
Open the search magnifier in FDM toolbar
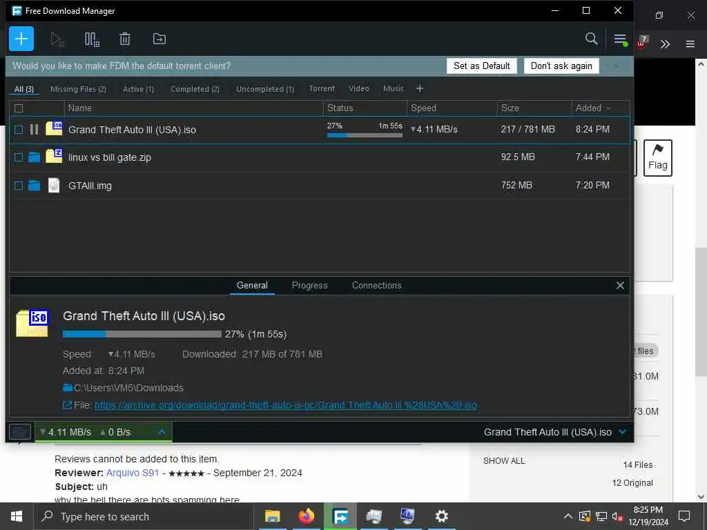[591, 39]
